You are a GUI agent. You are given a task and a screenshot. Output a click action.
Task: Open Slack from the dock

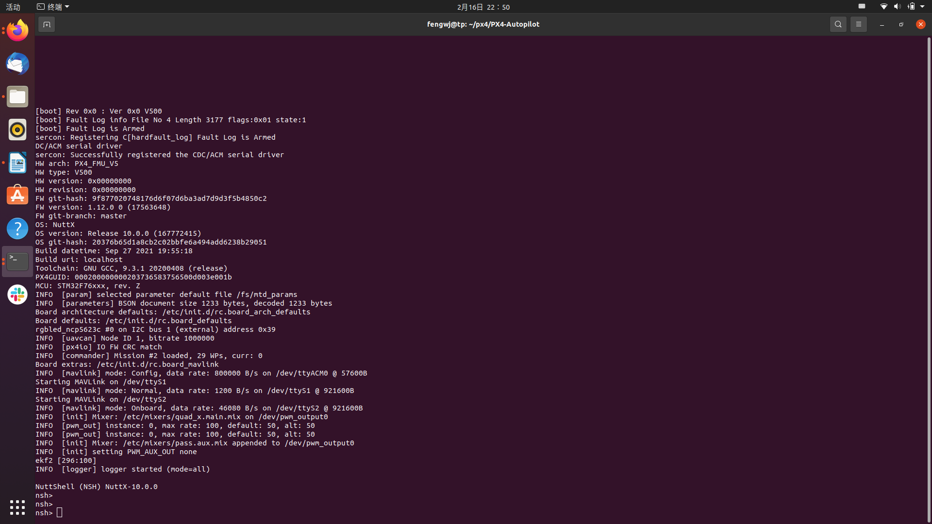(17, 295)
